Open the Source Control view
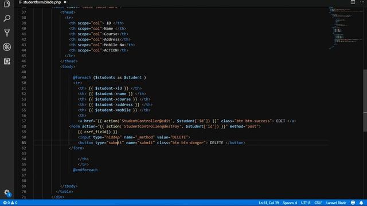 (7, 33)
